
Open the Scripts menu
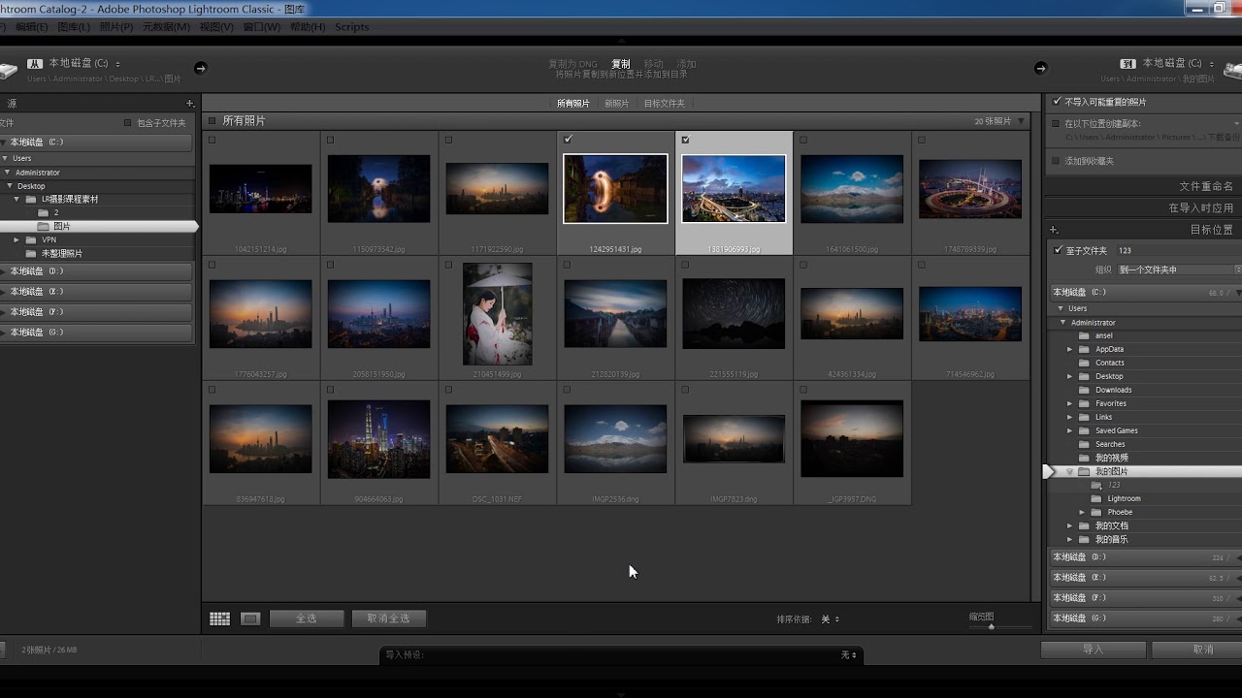[351, 27]
